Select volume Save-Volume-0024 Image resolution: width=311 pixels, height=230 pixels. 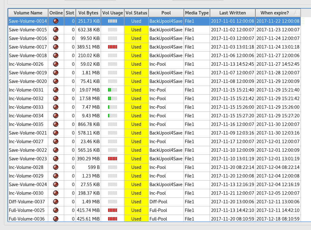(x=28, y=184)
